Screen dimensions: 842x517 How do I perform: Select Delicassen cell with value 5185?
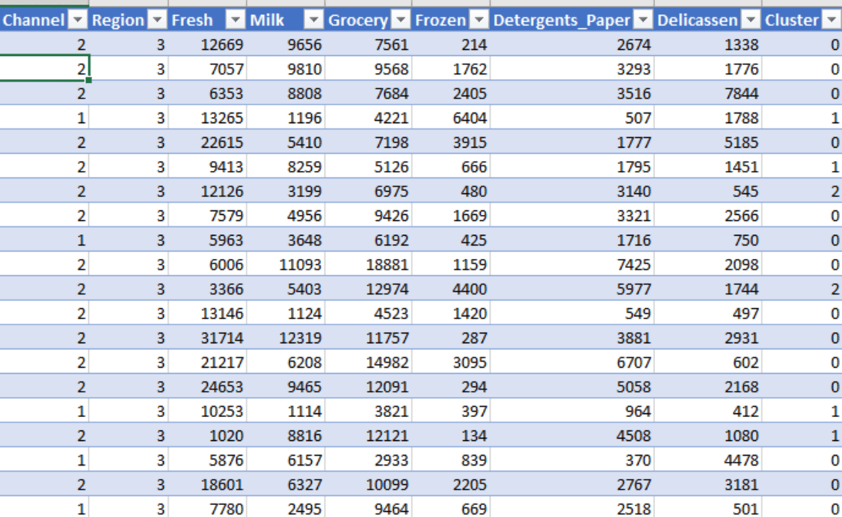click(708, 142)
